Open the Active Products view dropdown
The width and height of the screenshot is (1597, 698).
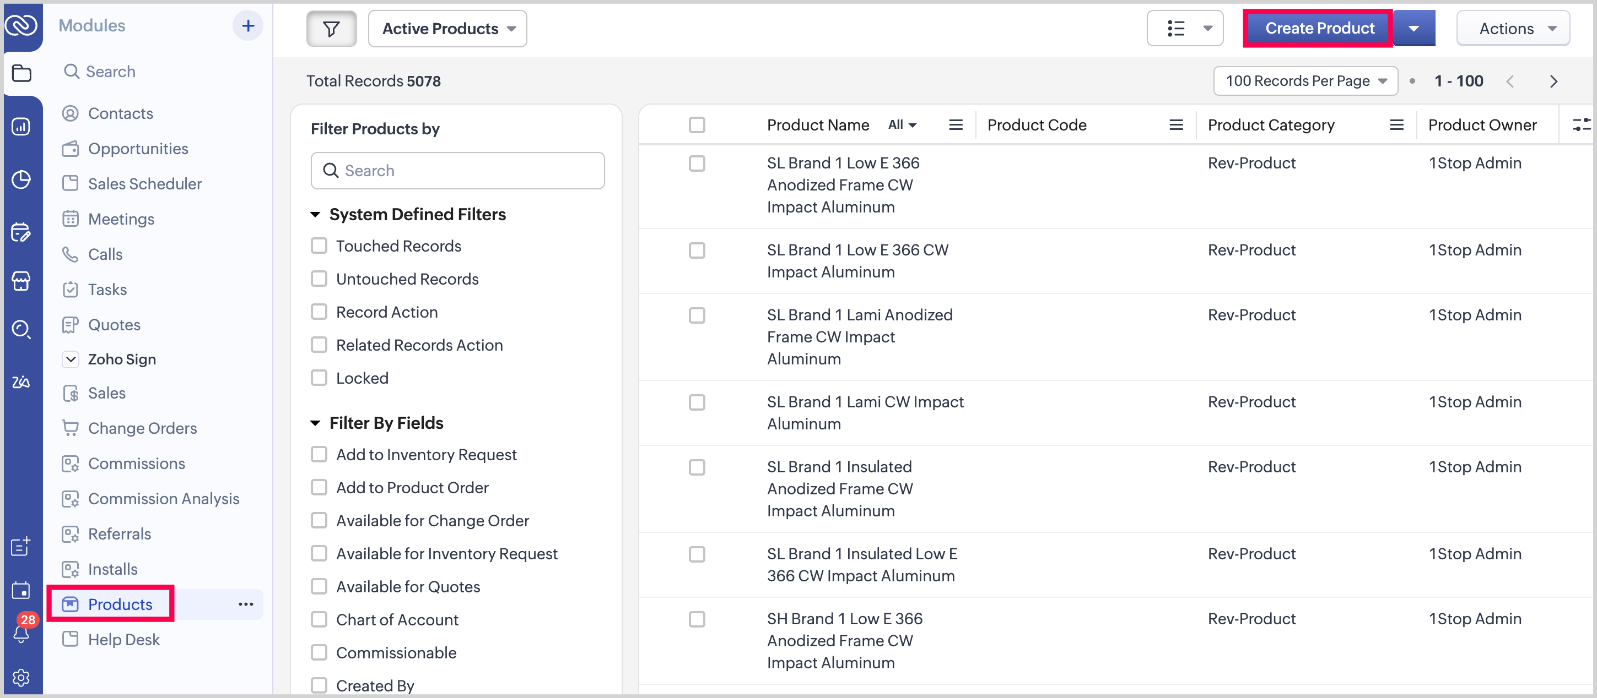[x=447, y=29]
